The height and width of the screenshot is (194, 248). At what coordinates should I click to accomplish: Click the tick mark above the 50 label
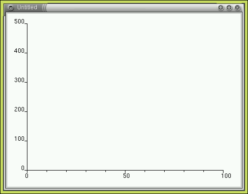(x=125, y=172)
